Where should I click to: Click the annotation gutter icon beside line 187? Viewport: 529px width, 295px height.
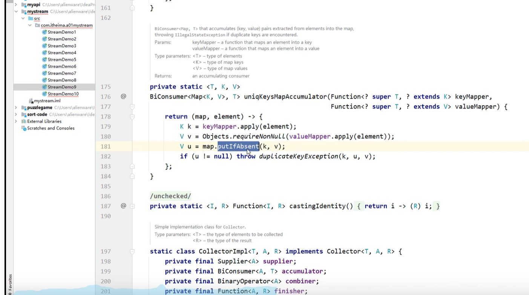(123, 206)
